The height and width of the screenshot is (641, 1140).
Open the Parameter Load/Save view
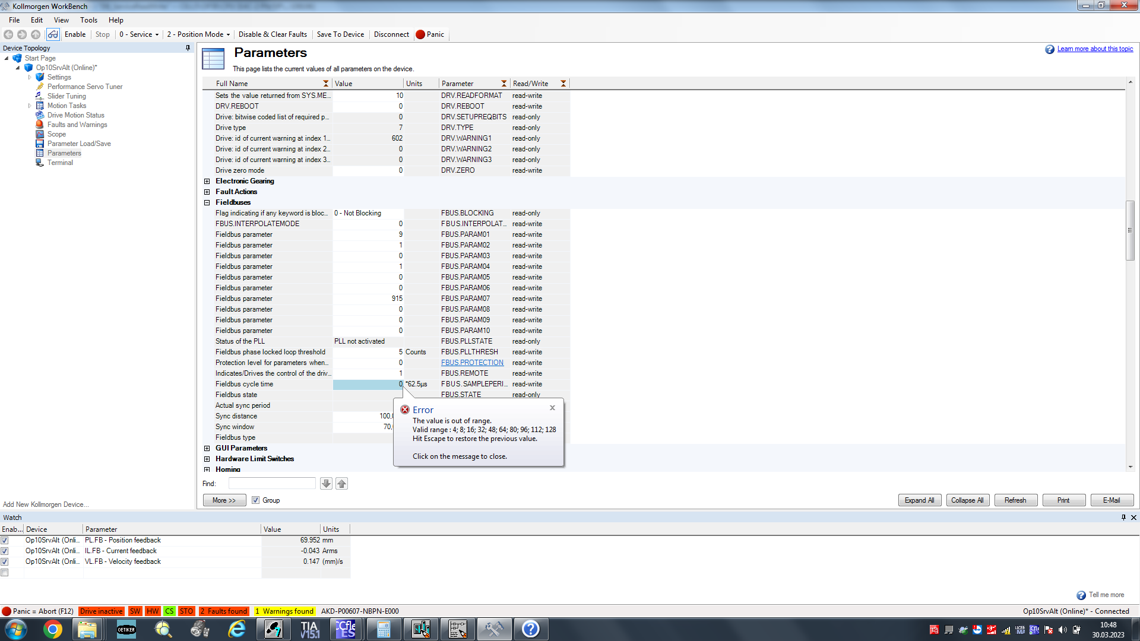79,144
